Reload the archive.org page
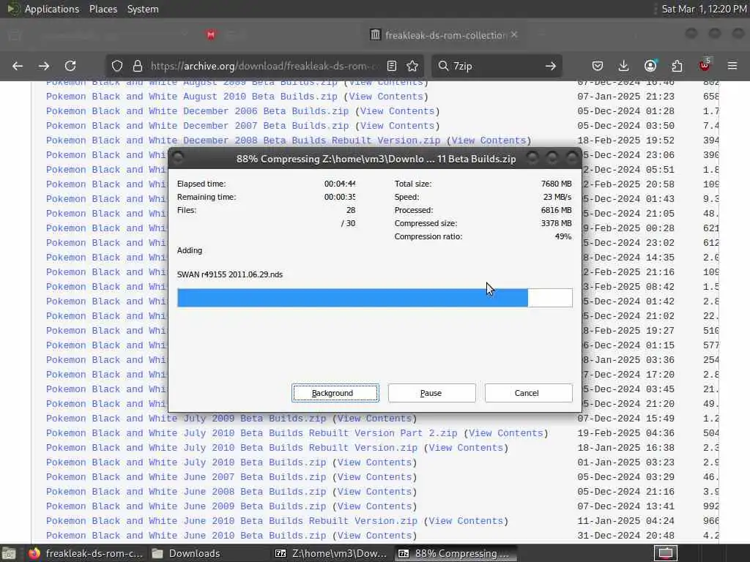This screenshot has height=562, width=750. [x=70, y=66]
